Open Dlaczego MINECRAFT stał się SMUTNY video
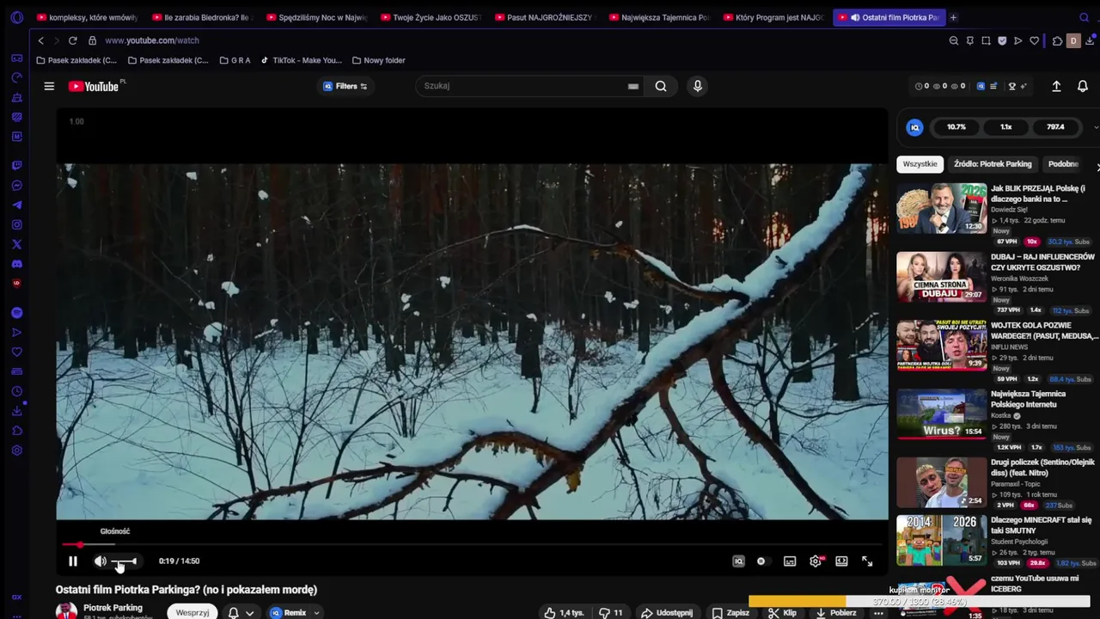 pyautogui.click(x=1041, y=525)
